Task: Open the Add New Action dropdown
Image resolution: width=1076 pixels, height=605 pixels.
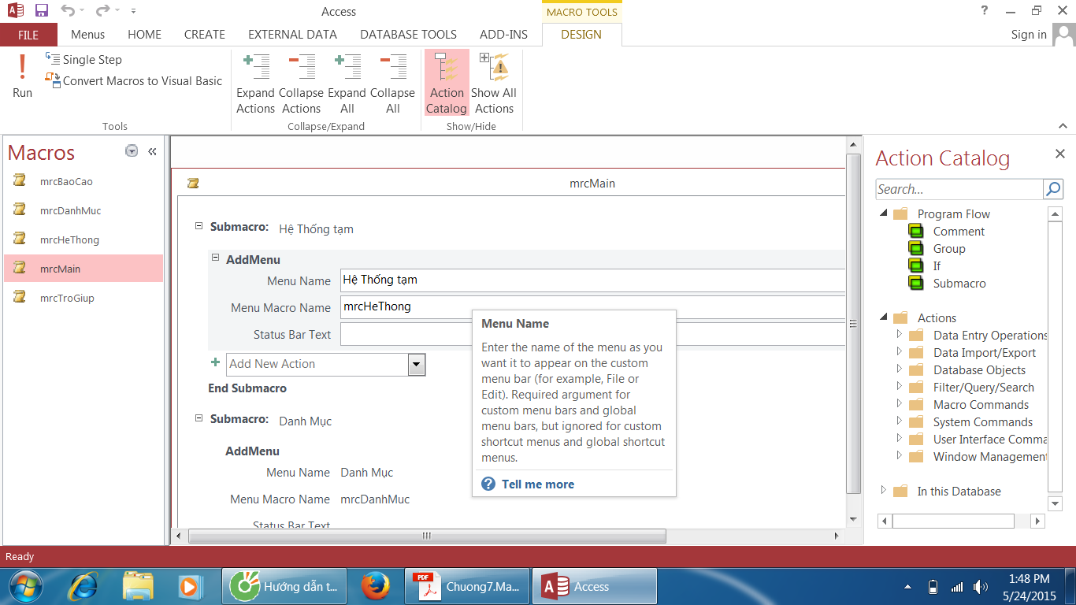Action: [417, 364]
